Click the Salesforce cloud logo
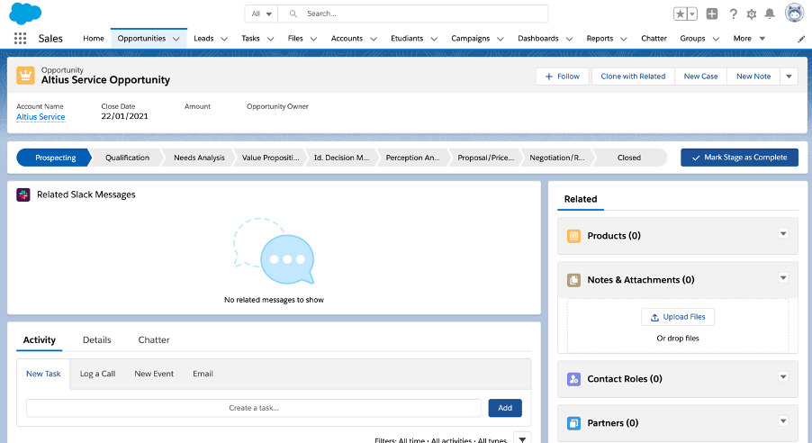 [25, 13]
